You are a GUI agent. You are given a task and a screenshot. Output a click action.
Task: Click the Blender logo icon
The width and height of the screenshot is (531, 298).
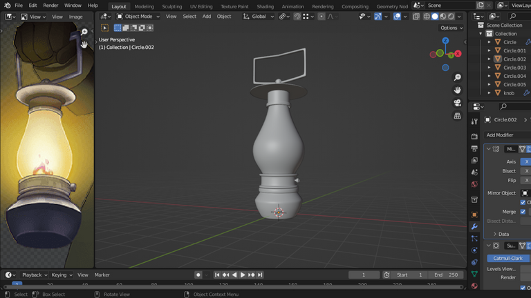coord(7,6)
